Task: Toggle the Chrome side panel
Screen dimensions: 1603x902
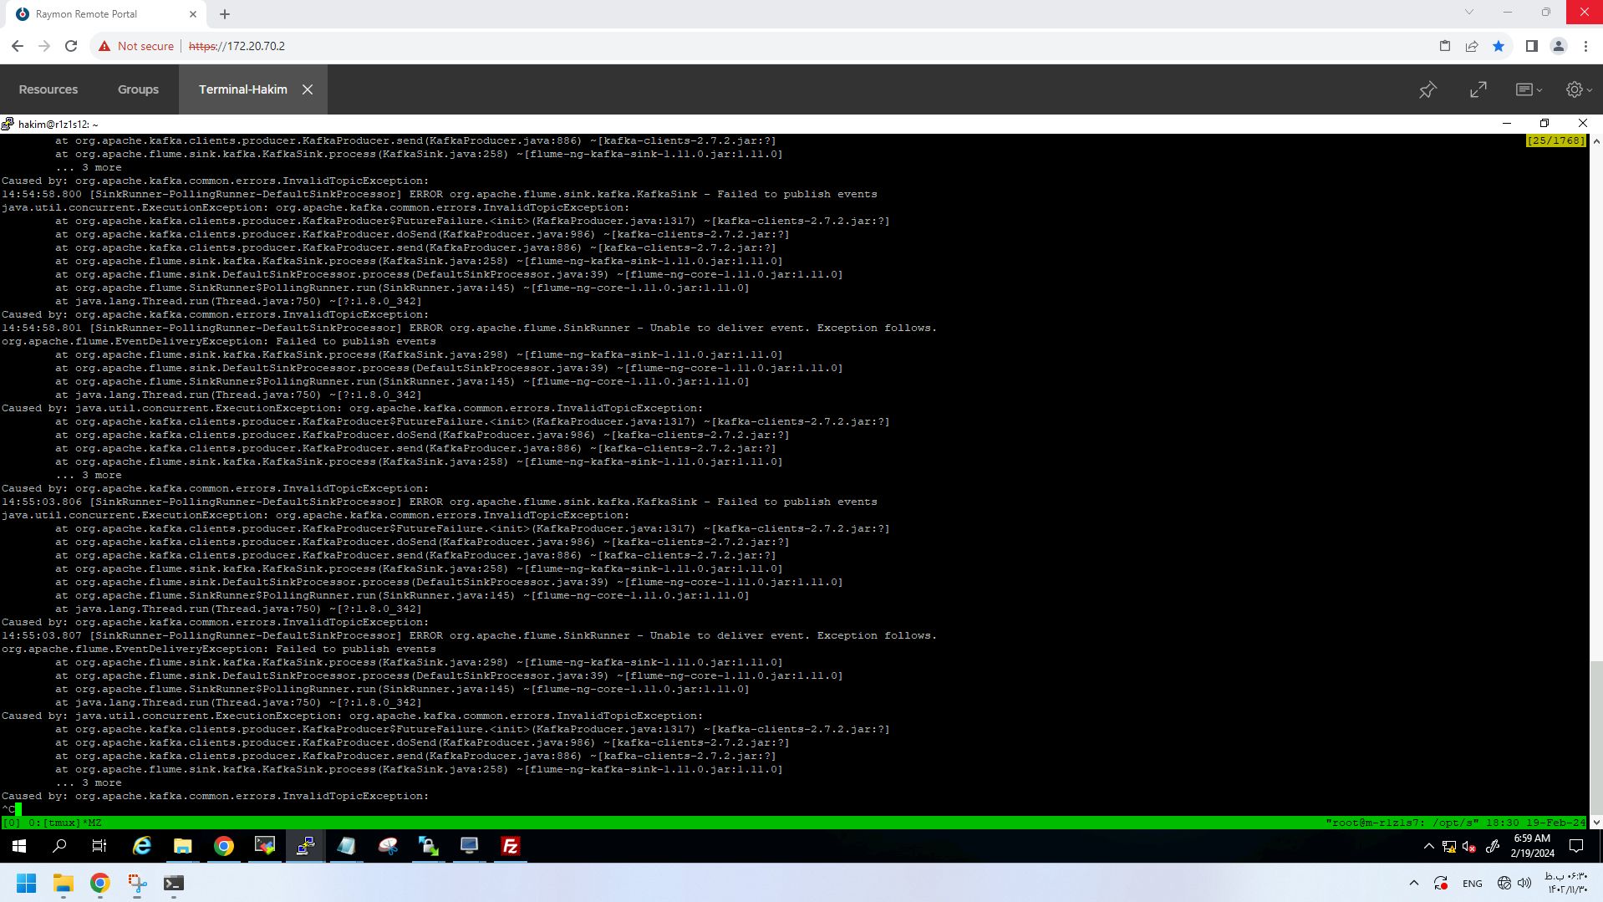Action: point(1532,46)
